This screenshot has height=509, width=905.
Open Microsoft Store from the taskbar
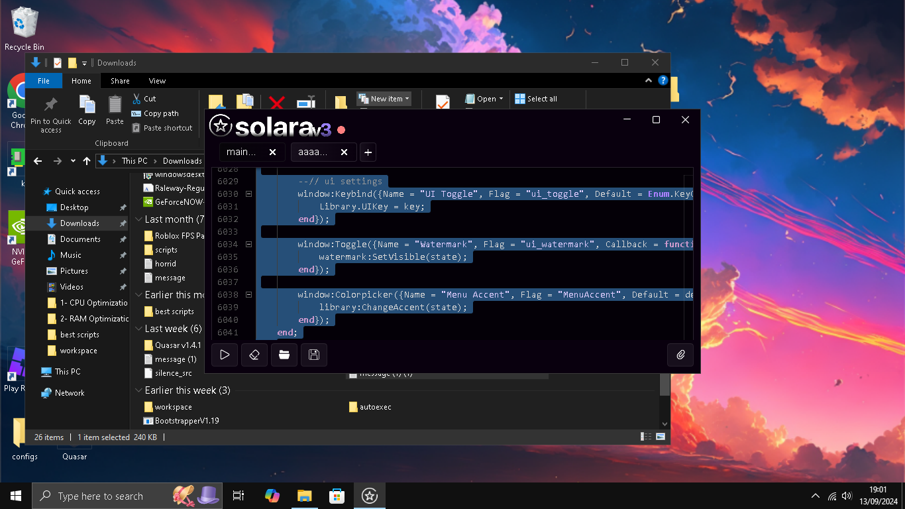[x=337, y=496]
